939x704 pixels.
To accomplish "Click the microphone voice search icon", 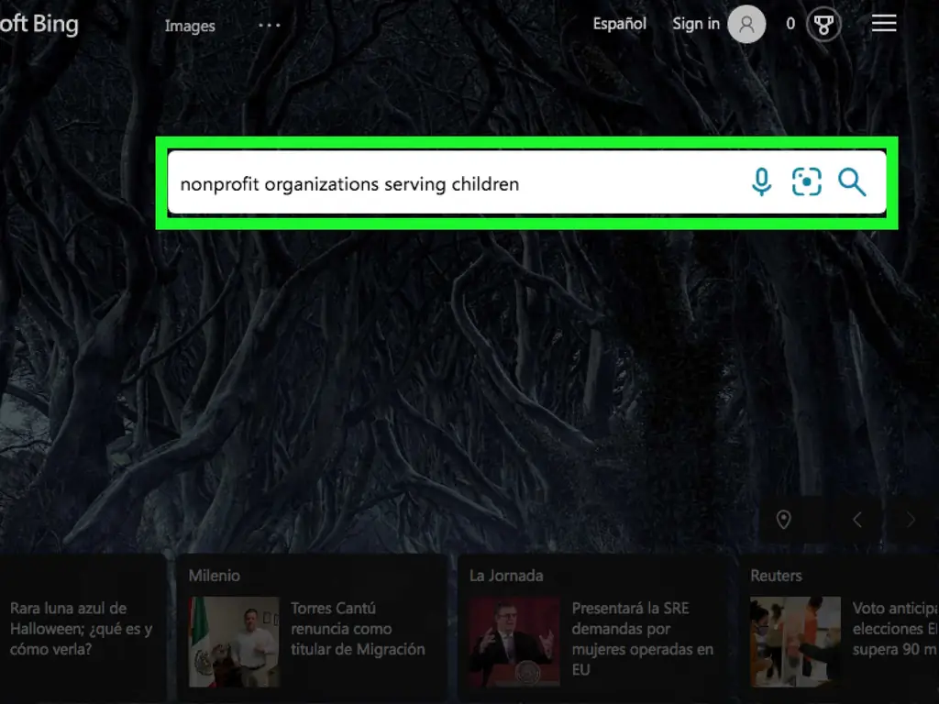I will [x=761, y=182].
